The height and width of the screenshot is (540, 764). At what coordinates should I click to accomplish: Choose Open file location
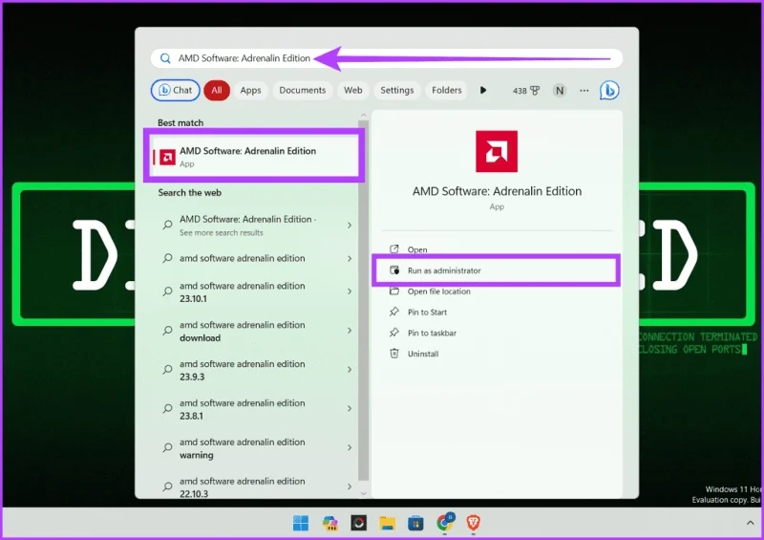[439, 292]
